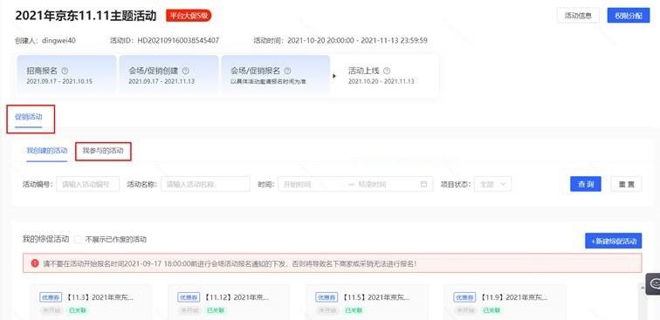Click the 平台大促S级 red badge
Viewport: 660px width, 320px height.
click(x=189, y=16)
